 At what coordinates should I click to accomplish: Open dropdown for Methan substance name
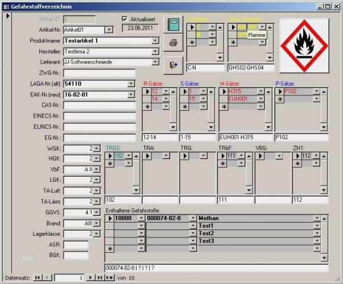click(x=317, y=218)
